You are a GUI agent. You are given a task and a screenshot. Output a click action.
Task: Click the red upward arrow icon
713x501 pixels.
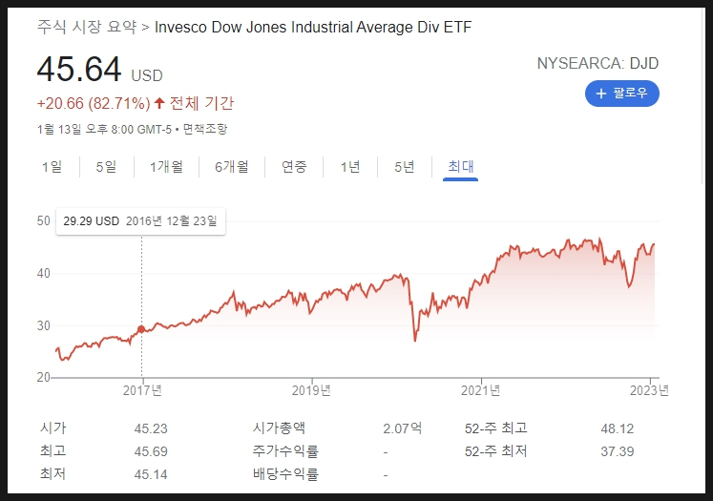pyautogui.click(x=159, y=103)
